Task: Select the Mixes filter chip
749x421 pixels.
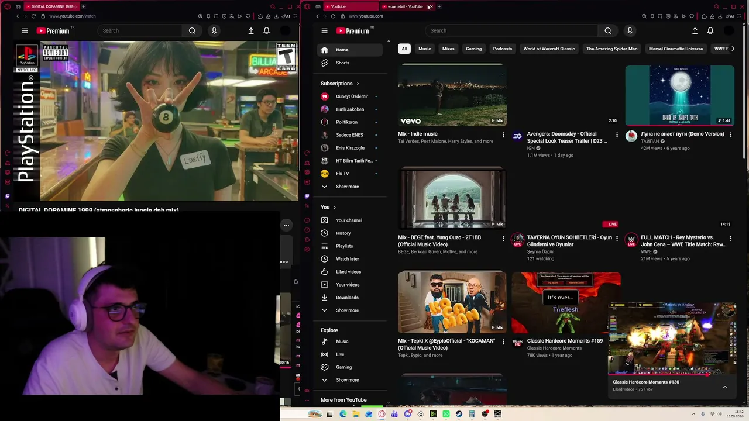Action: coord(448,49)
